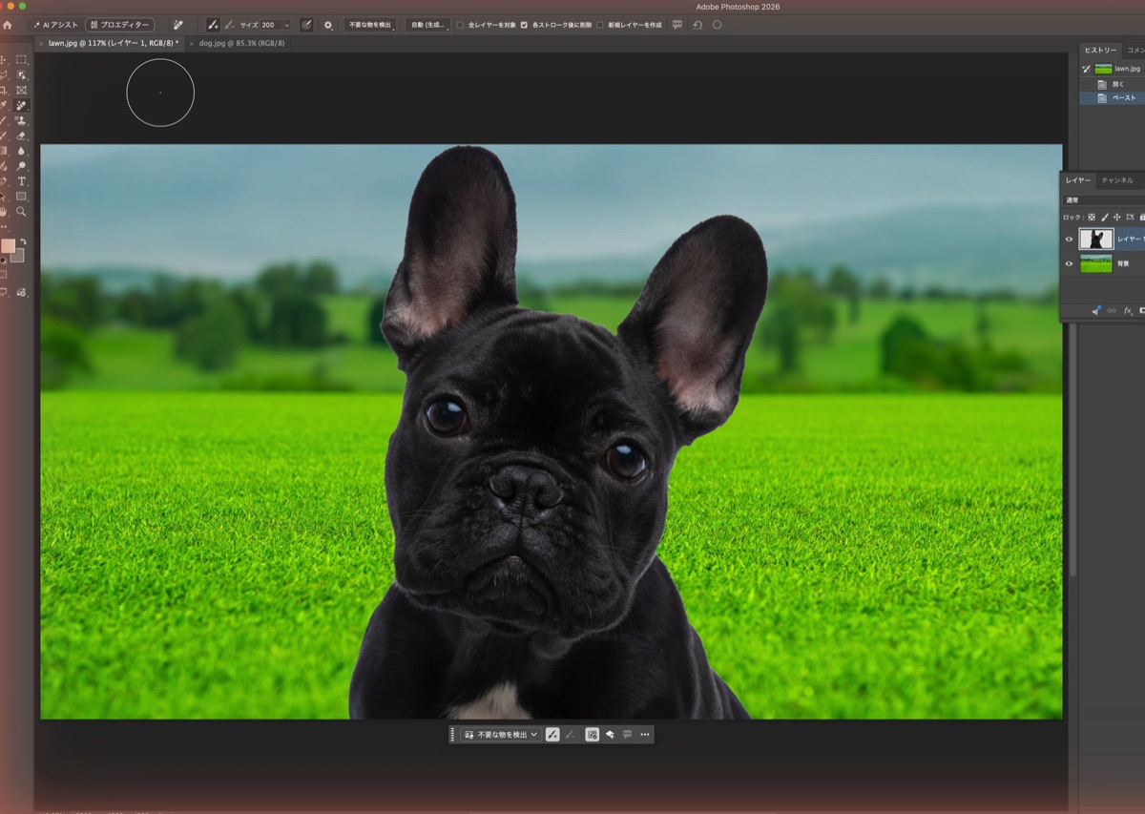
Task: Toggle lock transparent pixels icon
Action: (x=1092, y=217)
